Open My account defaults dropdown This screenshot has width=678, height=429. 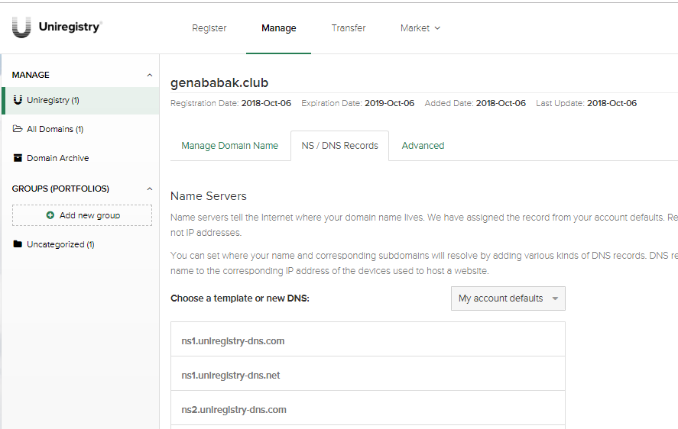pos(508,298)
